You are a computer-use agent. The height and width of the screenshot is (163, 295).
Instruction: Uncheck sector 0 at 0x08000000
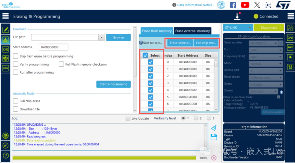click(151, 62)
